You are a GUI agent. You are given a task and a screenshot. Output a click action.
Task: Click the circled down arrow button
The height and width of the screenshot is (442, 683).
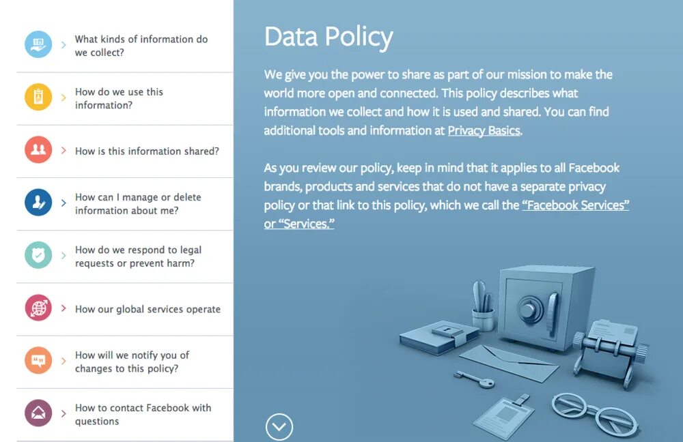[x=279, y=427]
